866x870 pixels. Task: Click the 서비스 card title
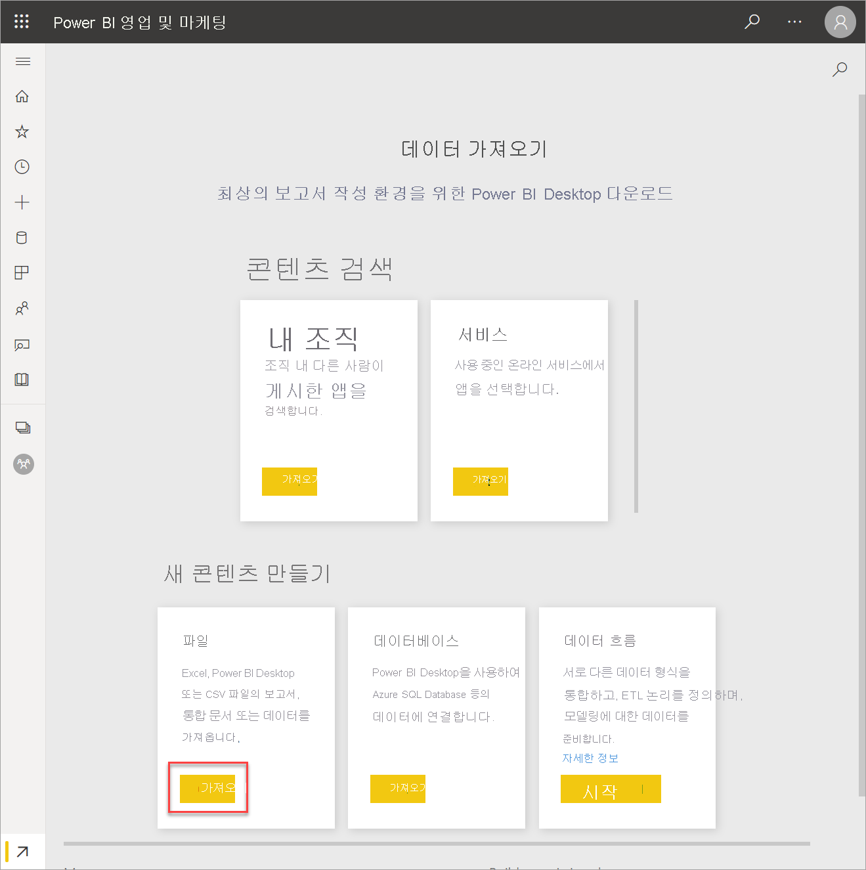click(x=483, y=335)
